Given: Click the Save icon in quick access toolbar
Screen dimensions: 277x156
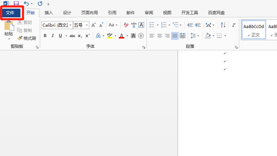Looking at the screenshot, I should pos(16,3).
